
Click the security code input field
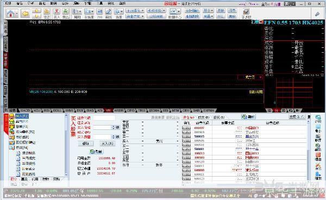coord(104,118)
